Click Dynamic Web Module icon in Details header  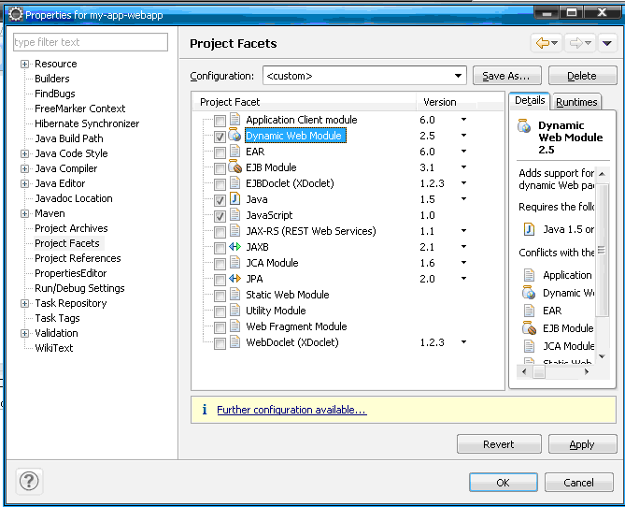coord(524,125)
